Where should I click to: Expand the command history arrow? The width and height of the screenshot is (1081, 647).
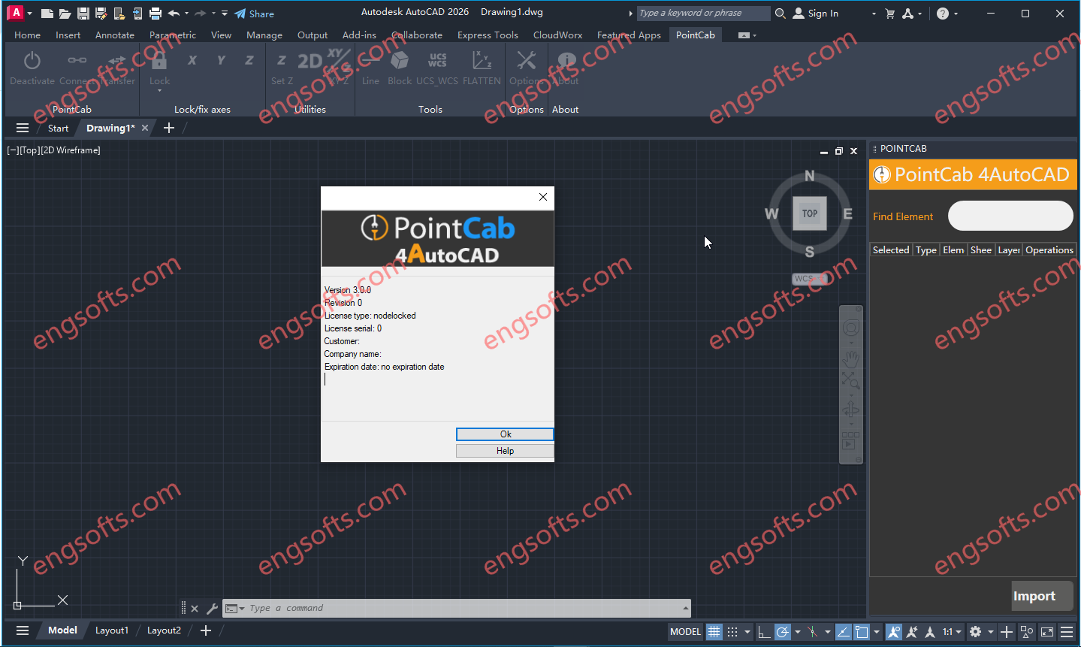click(x=685, y=608)
